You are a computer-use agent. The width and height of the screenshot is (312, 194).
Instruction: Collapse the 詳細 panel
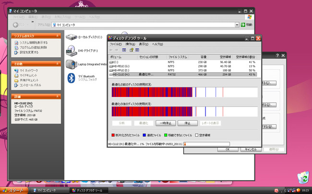[57, 97]
